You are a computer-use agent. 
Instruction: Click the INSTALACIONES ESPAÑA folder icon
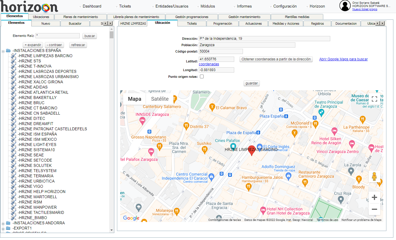[8, 51]
